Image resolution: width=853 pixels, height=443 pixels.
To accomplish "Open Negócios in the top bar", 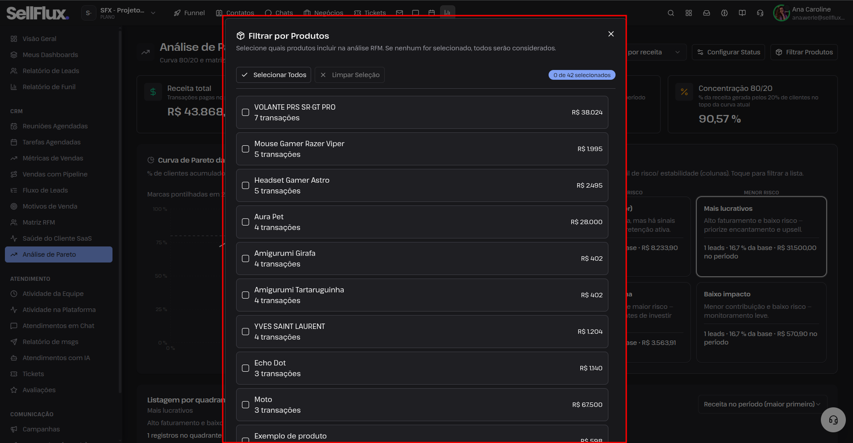I will [x=324, y=13].
